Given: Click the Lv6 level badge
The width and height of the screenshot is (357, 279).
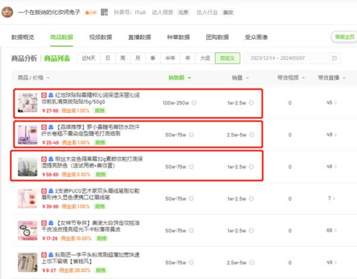Looking at the screenshot, I should tap(90, 12).
